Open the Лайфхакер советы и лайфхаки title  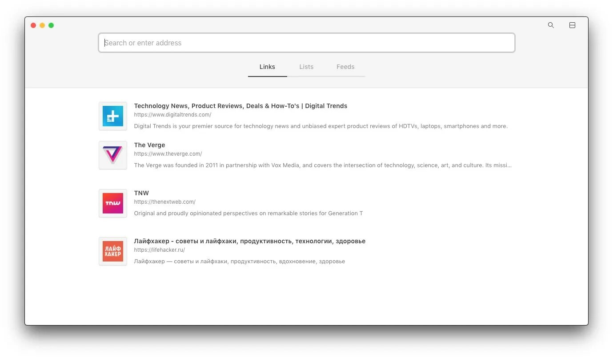pos(249,241)
